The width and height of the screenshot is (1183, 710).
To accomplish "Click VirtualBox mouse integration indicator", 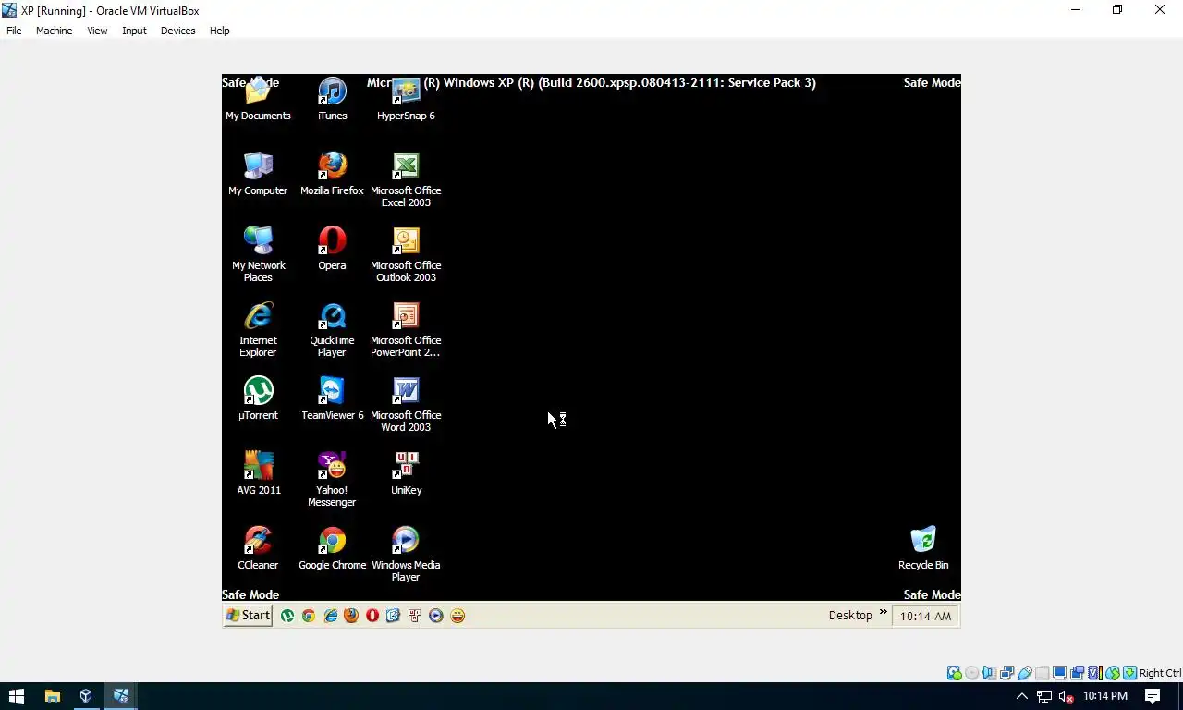I will point(1112,673).
